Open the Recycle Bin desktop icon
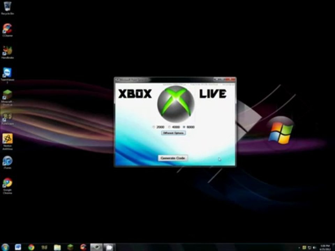Viewport: 335px width, 251px height. tap(7, 8)
